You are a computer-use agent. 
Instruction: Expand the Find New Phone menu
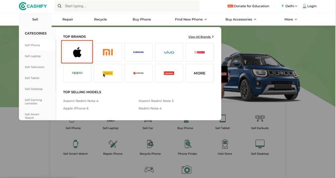point(191,19)
